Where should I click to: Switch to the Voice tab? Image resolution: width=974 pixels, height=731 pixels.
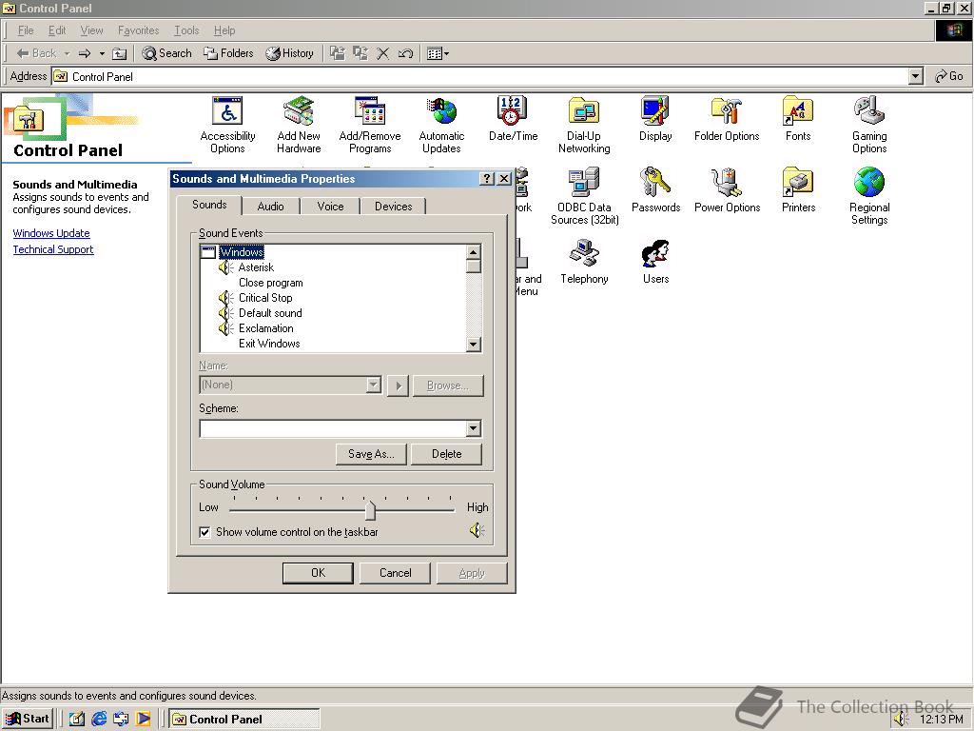pyautogui.click(x=330, y=207)
